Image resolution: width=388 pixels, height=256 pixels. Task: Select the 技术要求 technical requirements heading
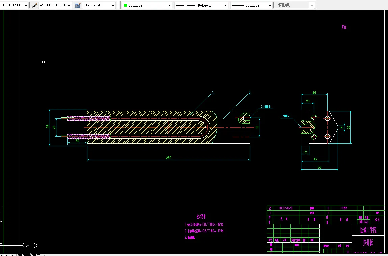tap(201, 217)
